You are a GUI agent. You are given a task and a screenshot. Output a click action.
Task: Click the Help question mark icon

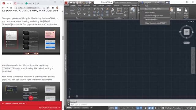pos(167,2)
